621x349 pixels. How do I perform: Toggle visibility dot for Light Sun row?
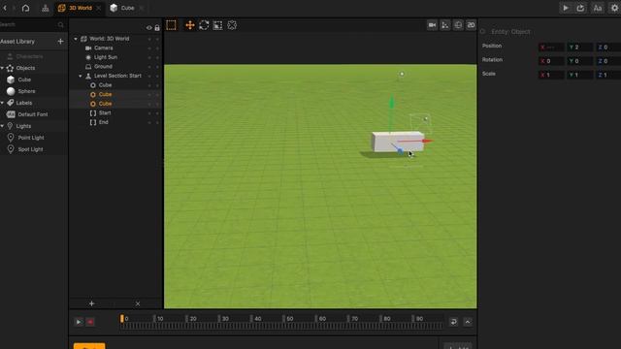(149, 57)
